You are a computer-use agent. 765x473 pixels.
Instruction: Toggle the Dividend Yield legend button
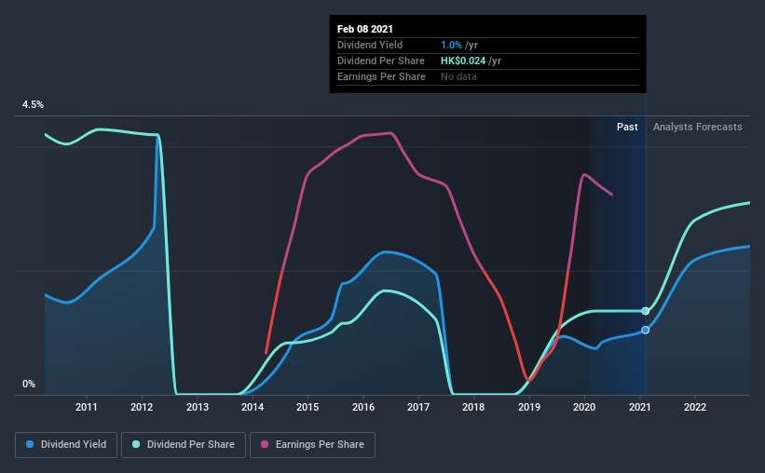pos(66,445)
